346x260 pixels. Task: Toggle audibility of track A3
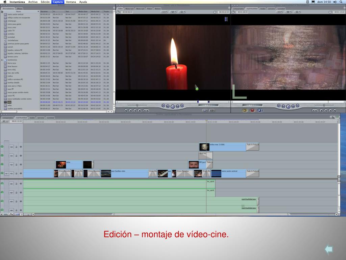(x=2, y=201)
